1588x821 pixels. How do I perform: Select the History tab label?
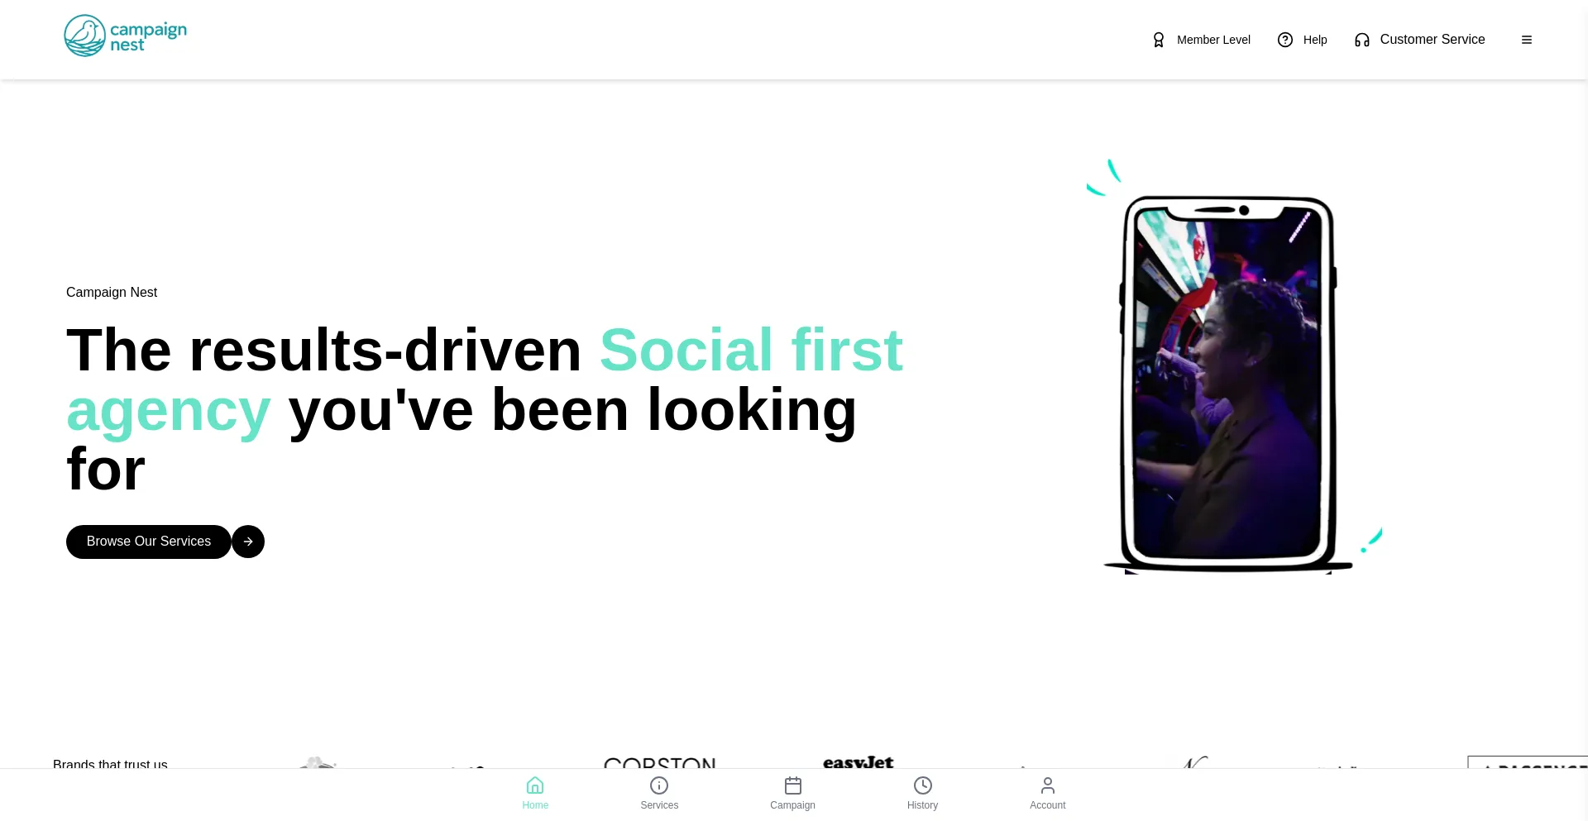(922, 805)
